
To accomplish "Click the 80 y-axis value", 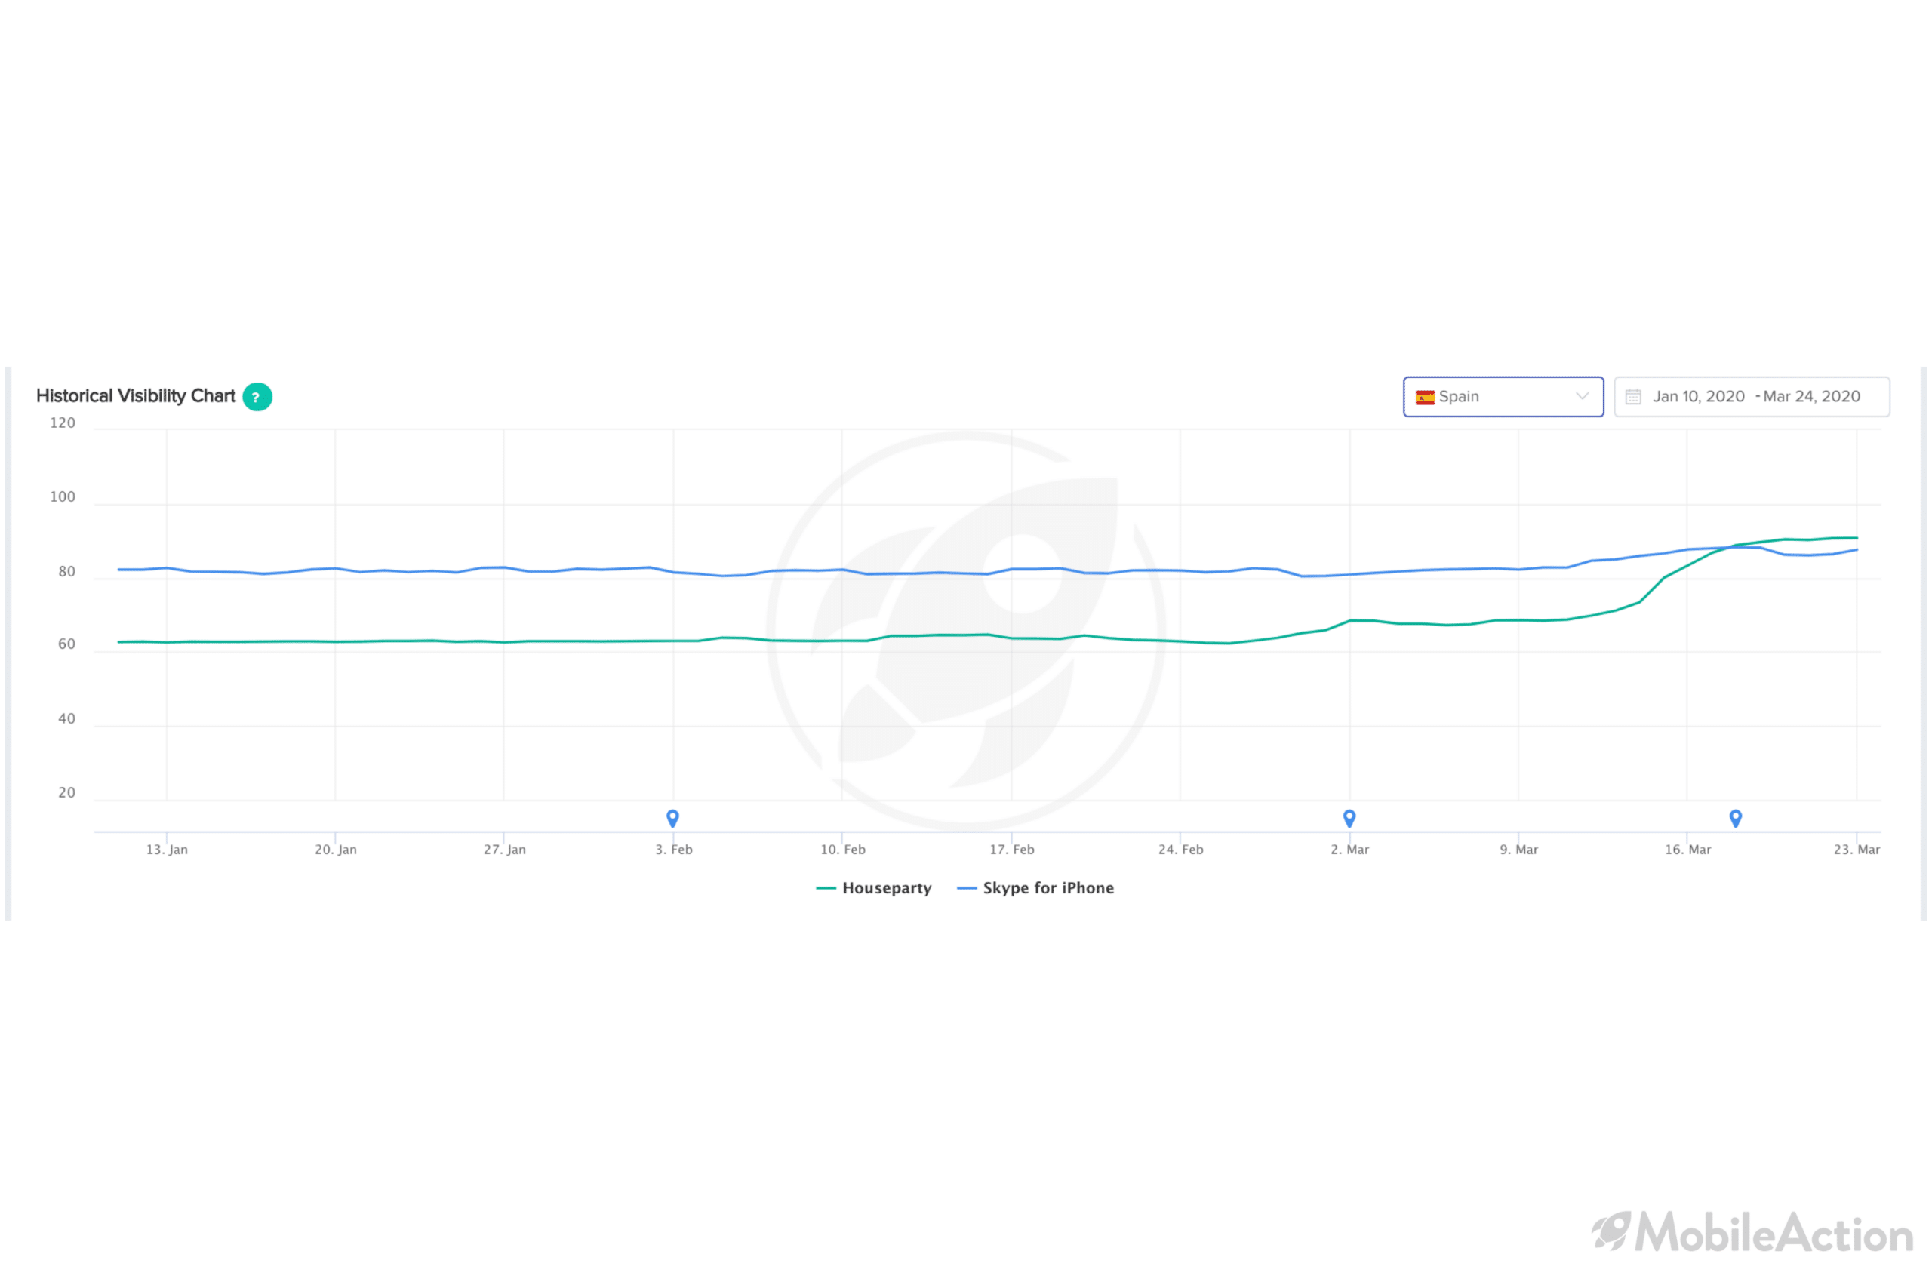I will (66, 572).
